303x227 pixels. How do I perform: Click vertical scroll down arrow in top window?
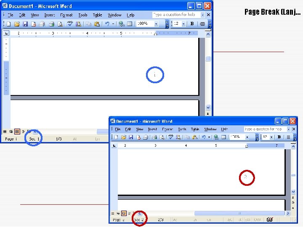point(208,107)
